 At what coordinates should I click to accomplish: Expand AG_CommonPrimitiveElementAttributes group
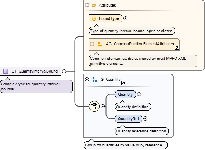(92, 44)
